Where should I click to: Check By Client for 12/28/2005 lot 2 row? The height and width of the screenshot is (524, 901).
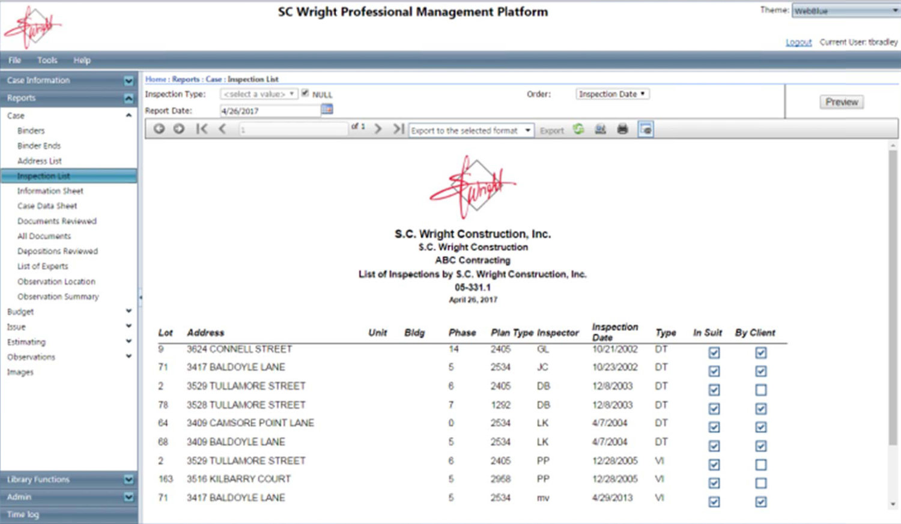point(760,465)
